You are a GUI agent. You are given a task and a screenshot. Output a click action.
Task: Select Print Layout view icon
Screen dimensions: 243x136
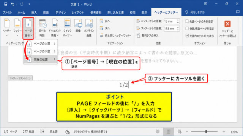tap(168, 131)
